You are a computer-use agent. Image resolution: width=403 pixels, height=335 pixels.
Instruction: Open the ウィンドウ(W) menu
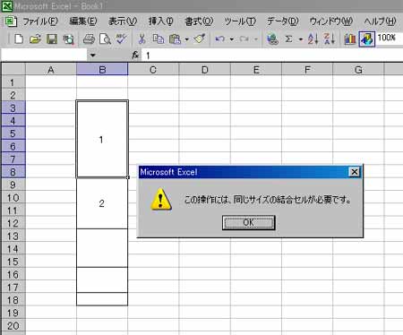click(x=331, y=21)
